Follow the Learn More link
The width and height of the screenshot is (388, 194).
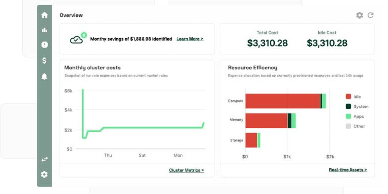[x=190, y=39]
